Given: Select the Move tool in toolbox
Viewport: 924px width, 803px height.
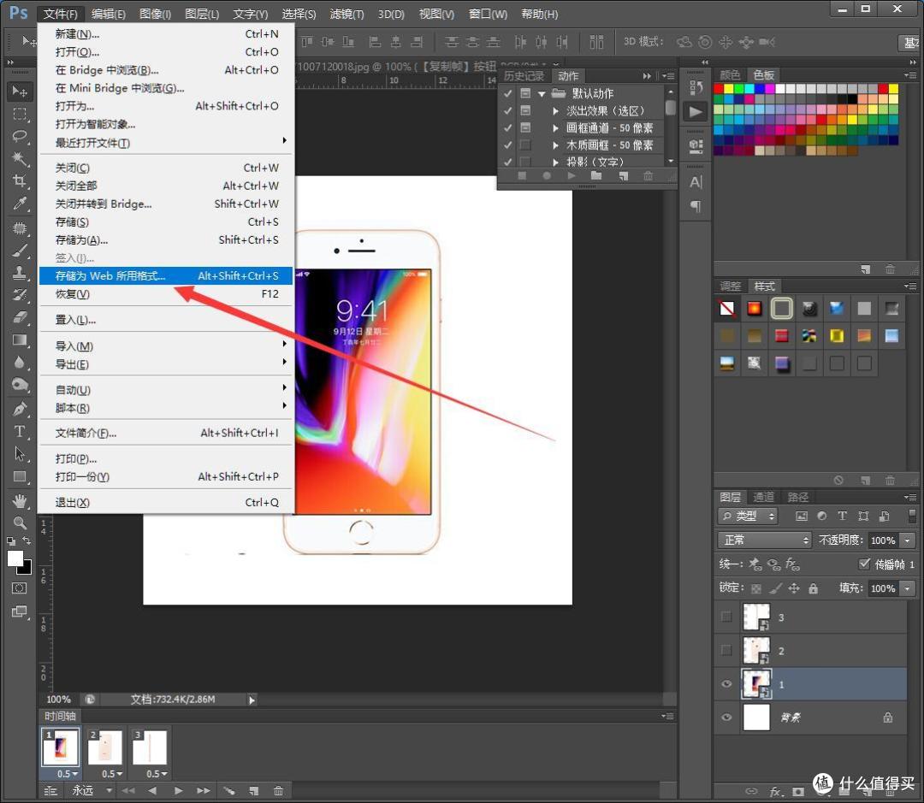Looking at the screenshot, I should (x=20, y=92).
